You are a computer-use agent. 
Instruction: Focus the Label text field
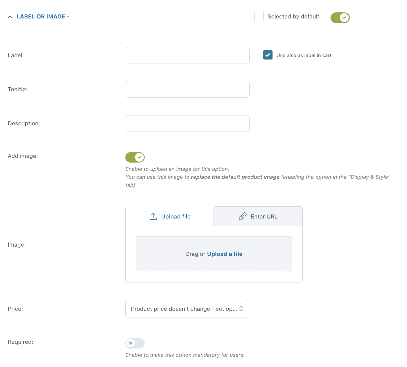(x=187, y=55)
